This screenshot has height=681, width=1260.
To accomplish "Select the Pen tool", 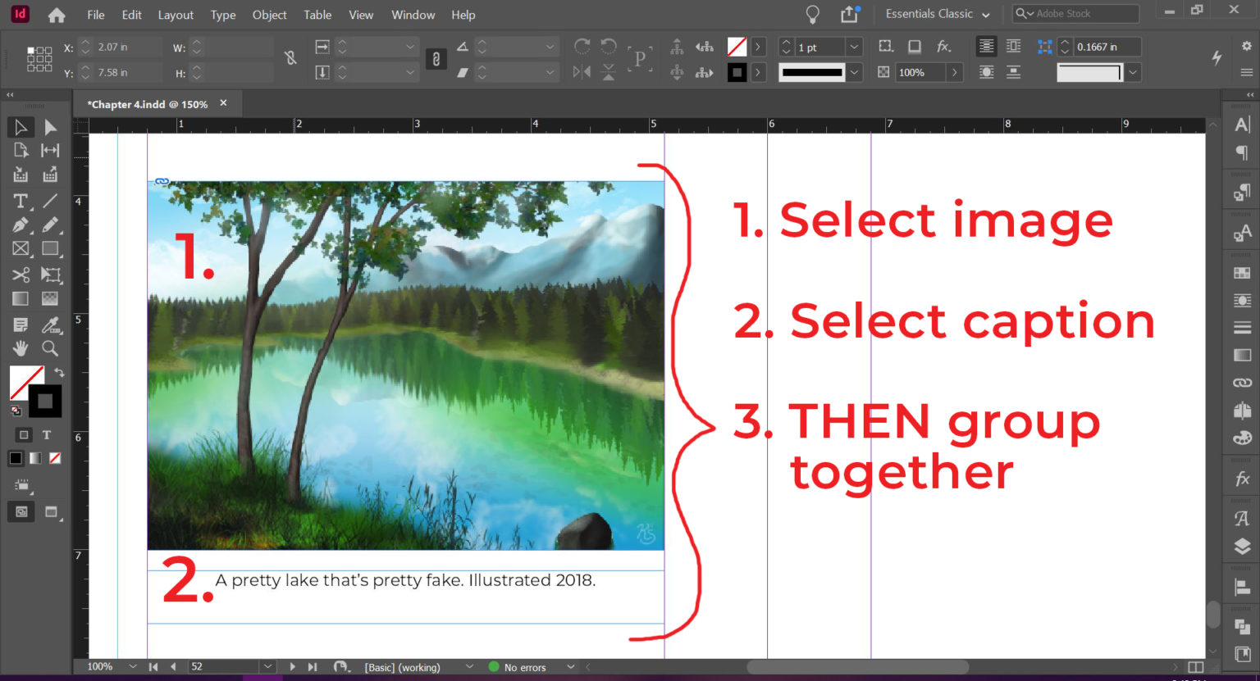I will [21, 225].
